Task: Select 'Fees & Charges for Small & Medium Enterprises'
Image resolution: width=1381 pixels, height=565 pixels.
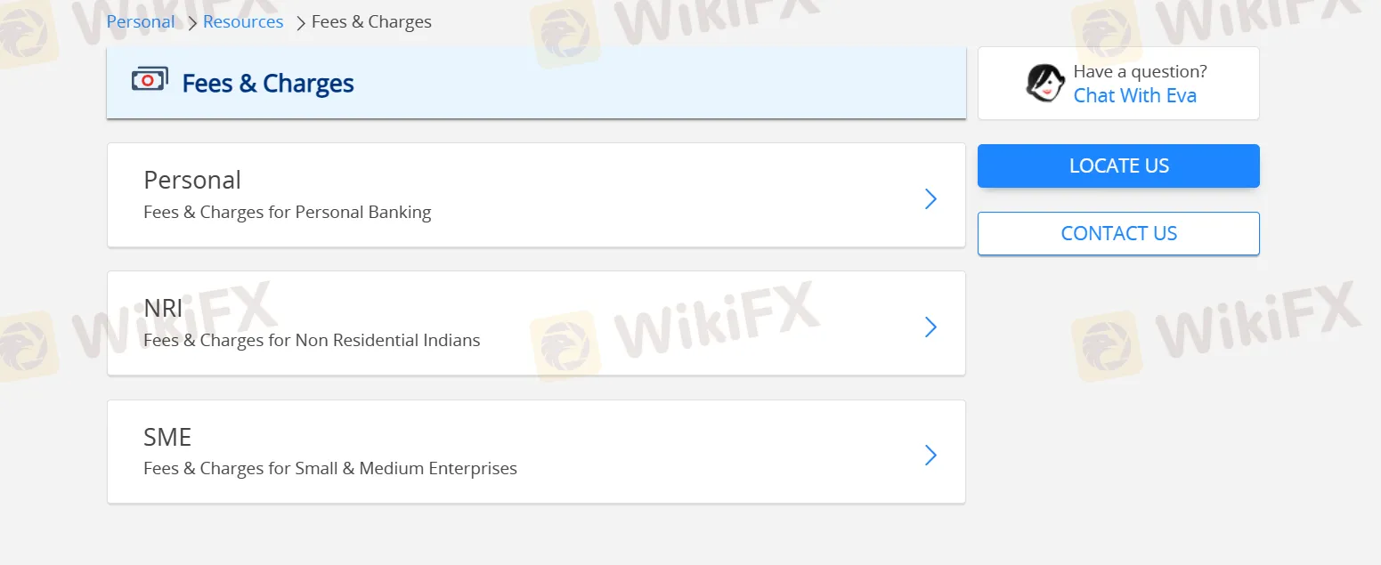Action: click(330, 468)
